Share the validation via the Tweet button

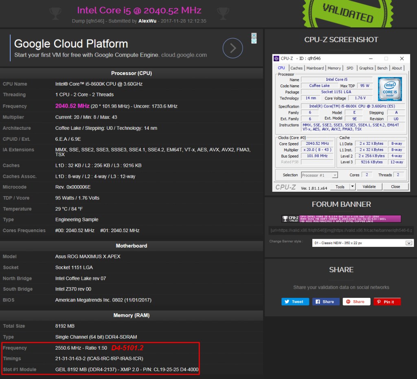pos(294,301)
